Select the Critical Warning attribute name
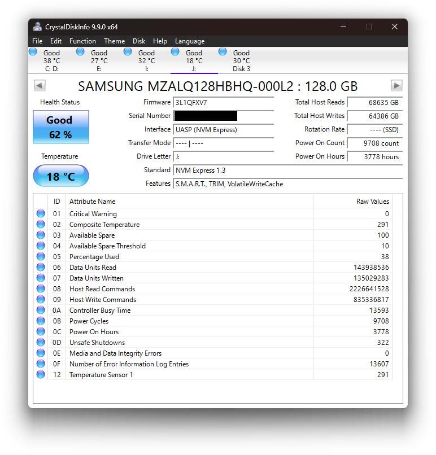436x455 pixels. [93, 214]
